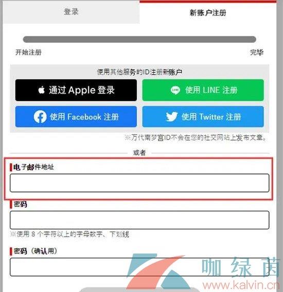Screen dimensions: 283x292
Task: Click the 完毕 step label
Action: (x=257, y=52)
